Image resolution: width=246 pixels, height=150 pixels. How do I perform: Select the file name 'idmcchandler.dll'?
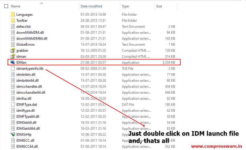29,86
